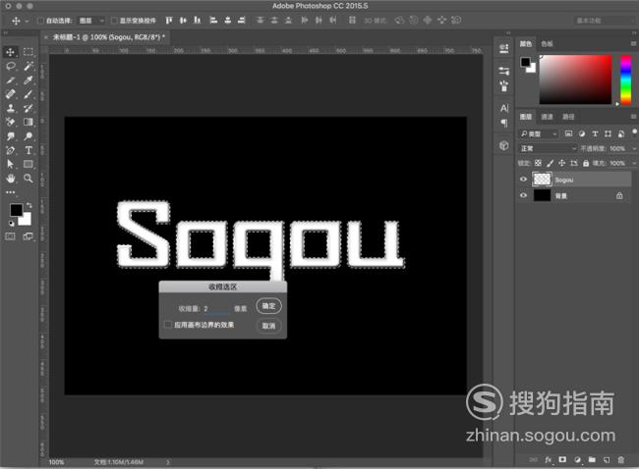Toggle the layer filter on/off switch

634,132
